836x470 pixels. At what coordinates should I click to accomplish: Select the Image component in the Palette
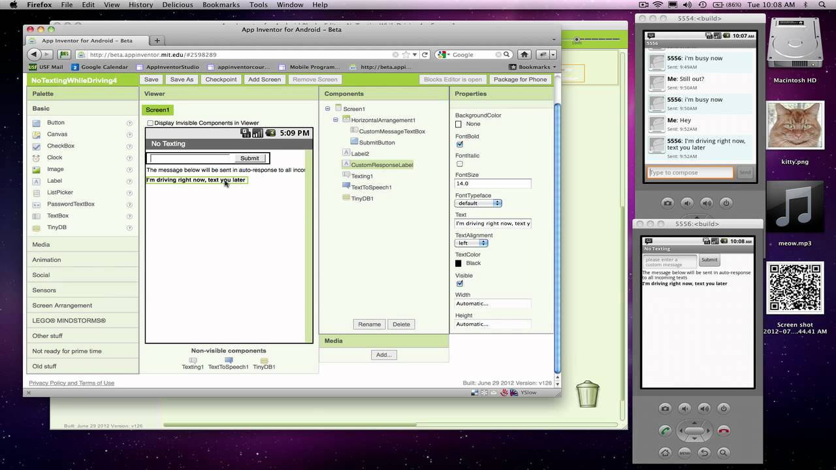(56, 169)
